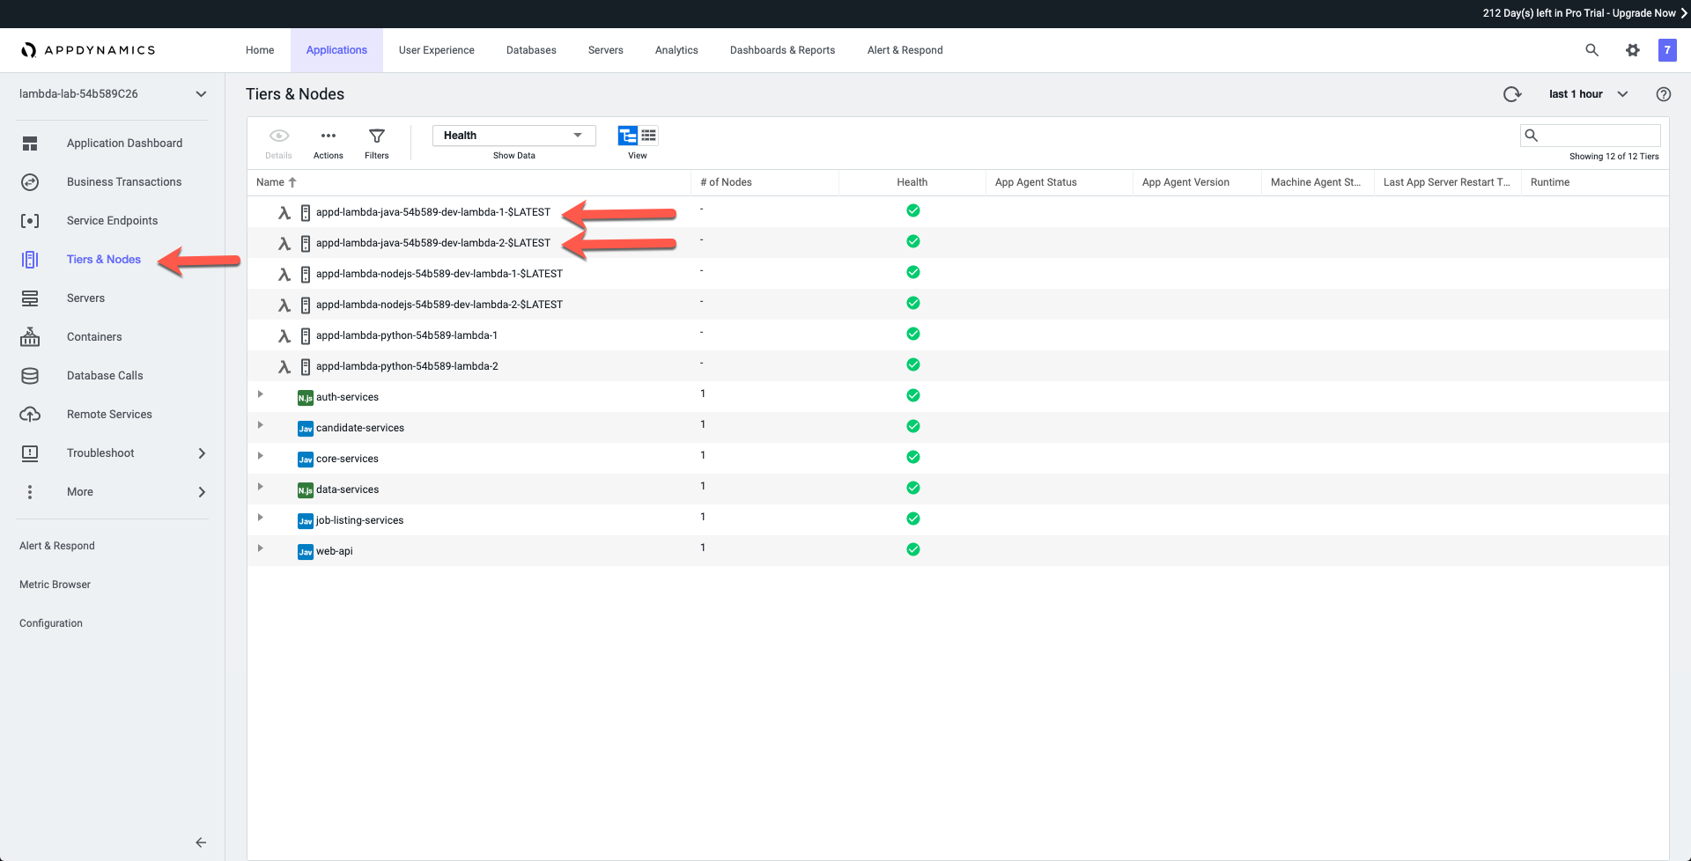
Task: Click the global search magnifier icon
Action: [x=1591, y=50]
